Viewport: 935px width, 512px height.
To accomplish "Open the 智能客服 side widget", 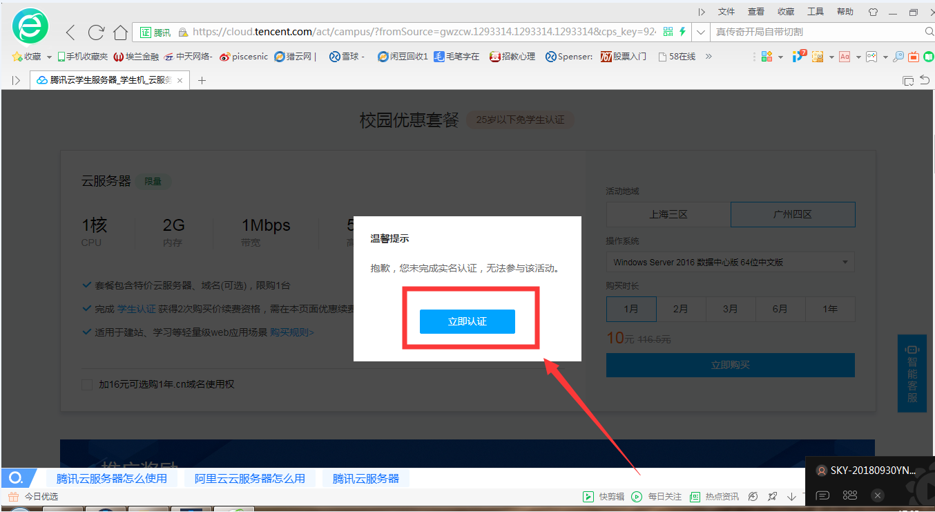I will pos(912,373).
